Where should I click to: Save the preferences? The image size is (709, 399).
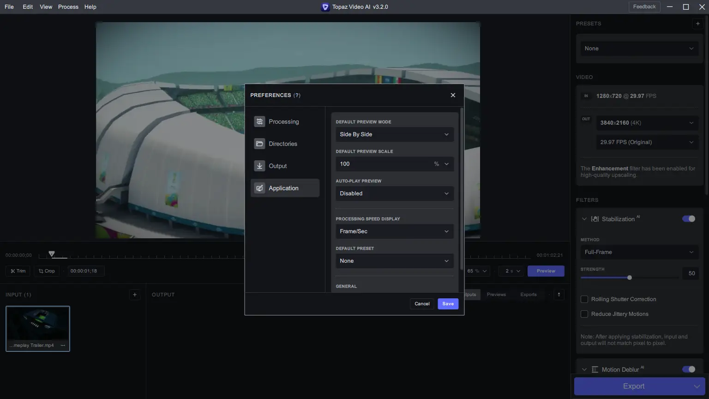click(448, 303)
